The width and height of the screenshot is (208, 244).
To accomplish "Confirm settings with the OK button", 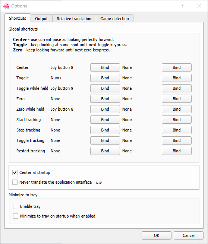I will click(x=157, y=235).
